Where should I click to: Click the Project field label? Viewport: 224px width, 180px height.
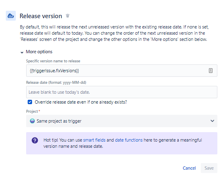[x=32, y=111]
